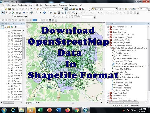
Task: Open Firefox from the taskbar
Action: (67, 110)
